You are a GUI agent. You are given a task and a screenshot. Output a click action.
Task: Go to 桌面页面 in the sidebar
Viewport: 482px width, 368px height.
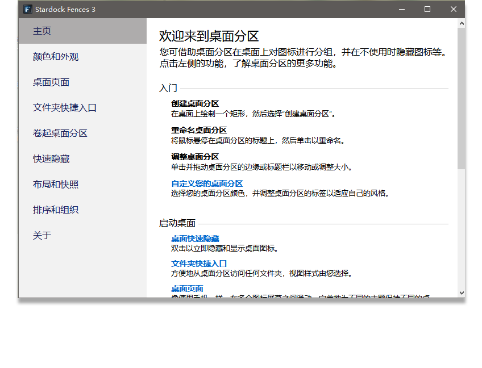[x=51, y=82]
